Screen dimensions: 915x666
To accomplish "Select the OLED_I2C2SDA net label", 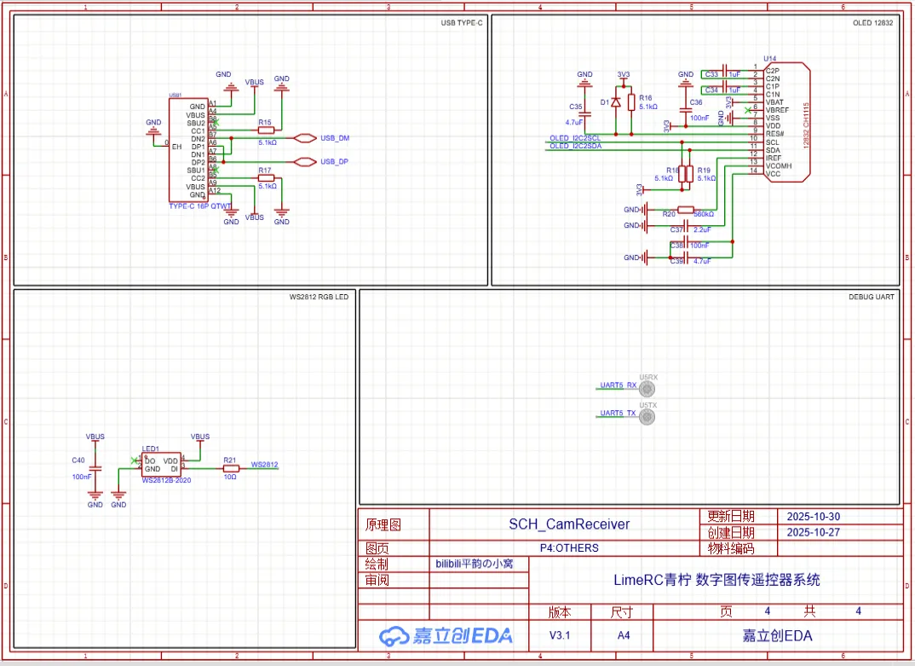I will [575, 147].
